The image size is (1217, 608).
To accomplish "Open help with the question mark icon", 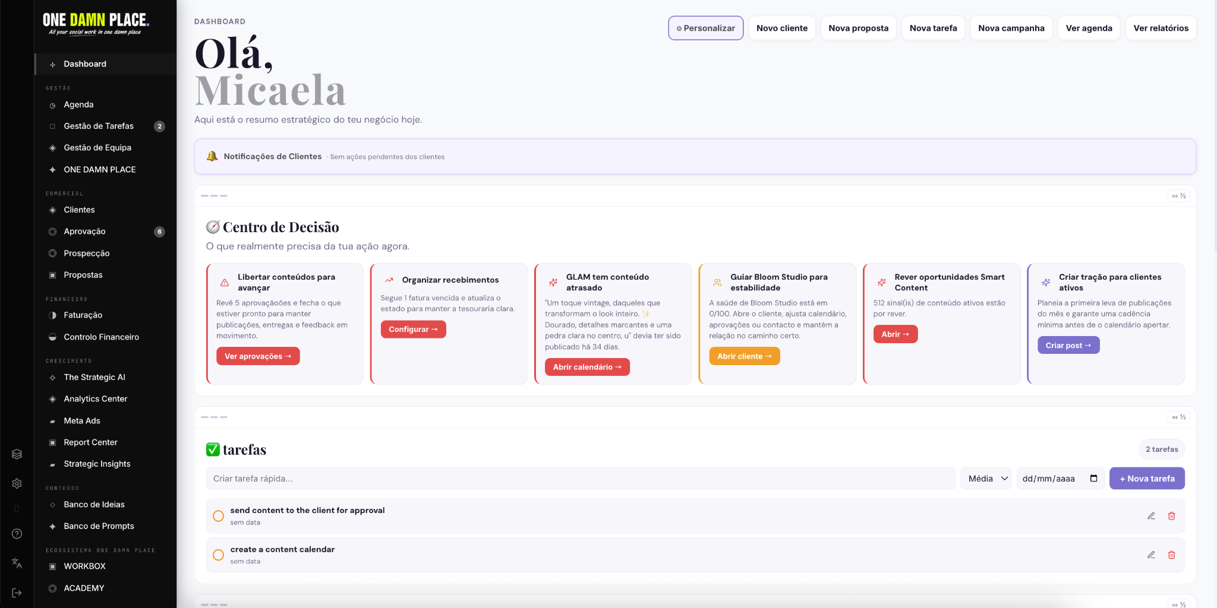I will [x=17, y=534].
